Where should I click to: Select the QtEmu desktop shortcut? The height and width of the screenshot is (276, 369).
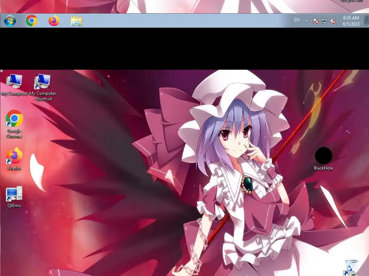(x=14, y=197)
